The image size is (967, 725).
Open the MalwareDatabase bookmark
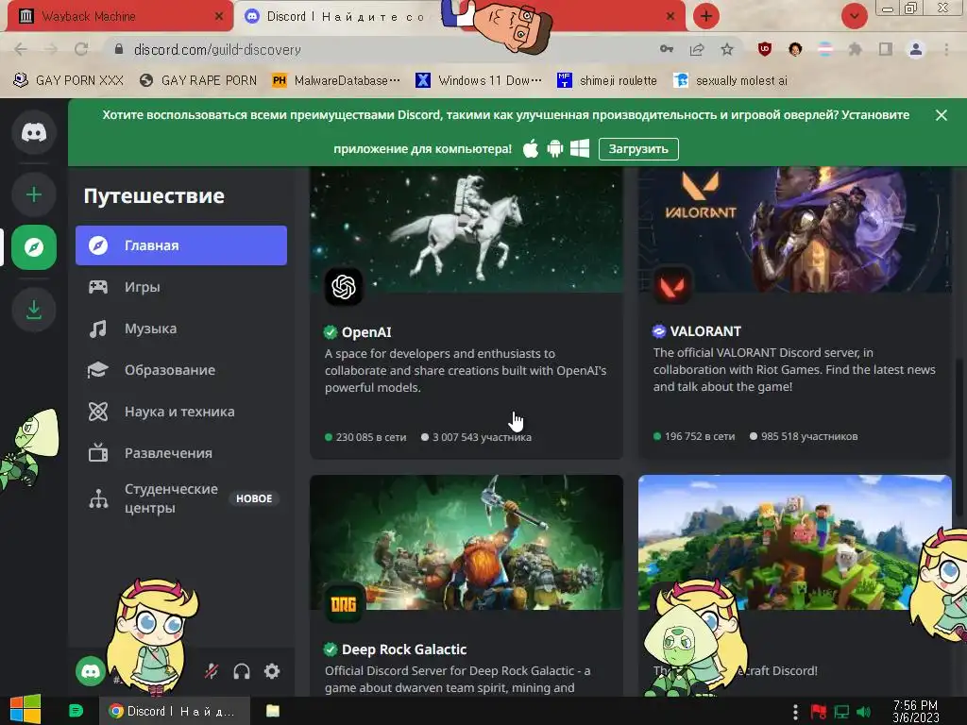pos(336,81)
